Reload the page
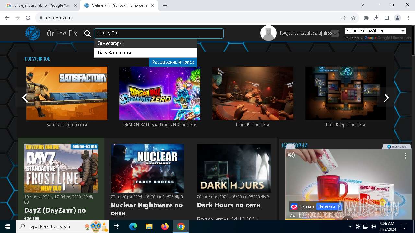415x233 pixels. coord(28,18)
